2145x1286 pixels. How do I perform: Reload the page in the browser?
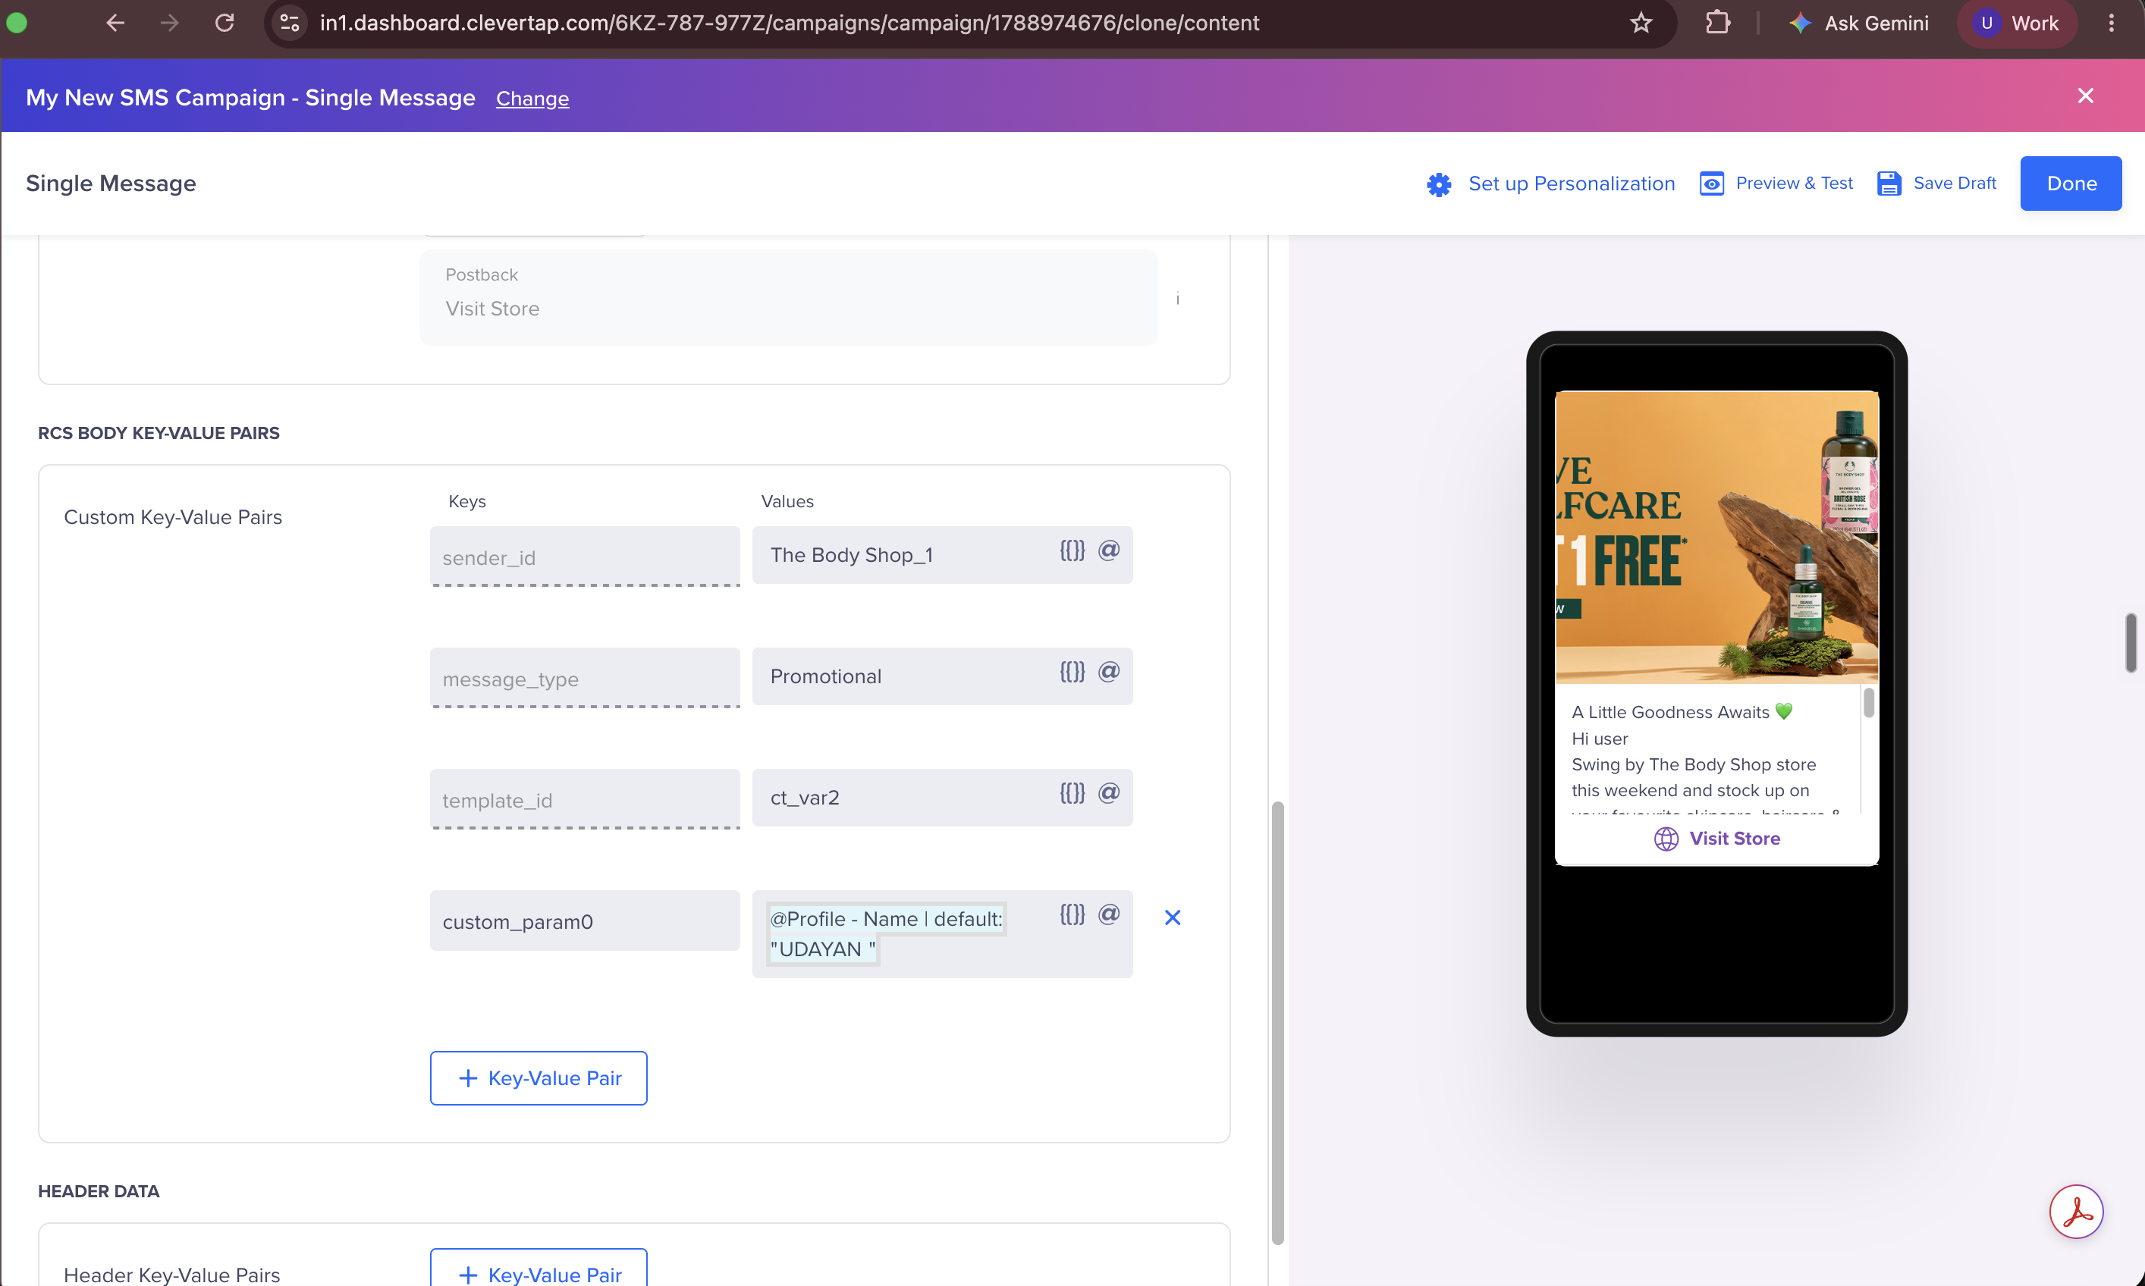pyautogui.click(x=225, y=23)
